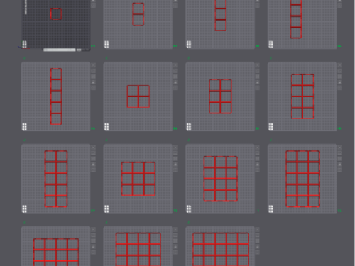Select the plate with five stacked squares
Viewport: 355px width, 266px height.
56,96
